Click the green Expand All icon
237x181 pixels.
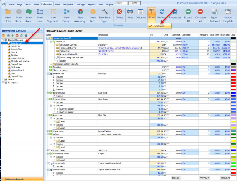188,12
